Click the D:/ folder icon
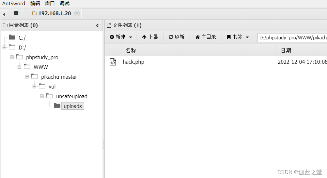 12,47
